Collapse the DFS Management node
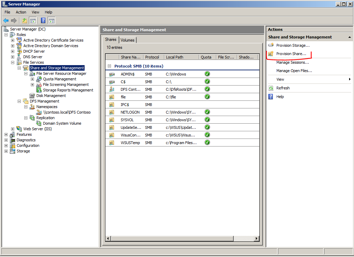Image resolution: width=354 pixels, height=257 pixels. click(x=19, y=101)
